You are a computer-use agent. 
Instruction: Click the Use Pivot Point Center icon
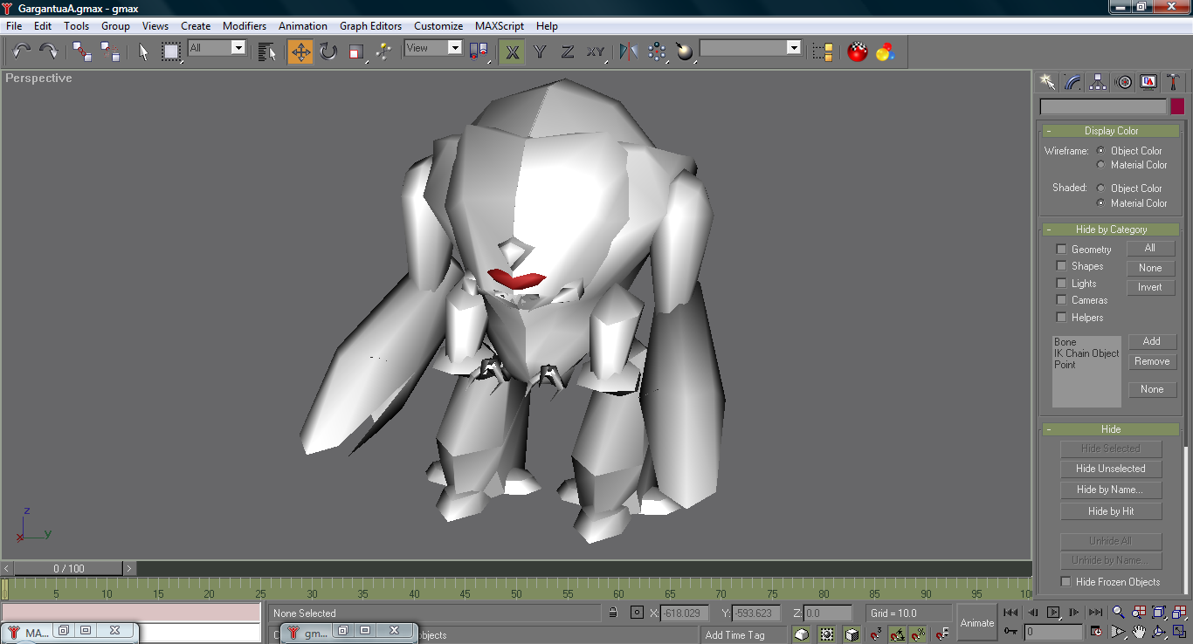point(478,51)
